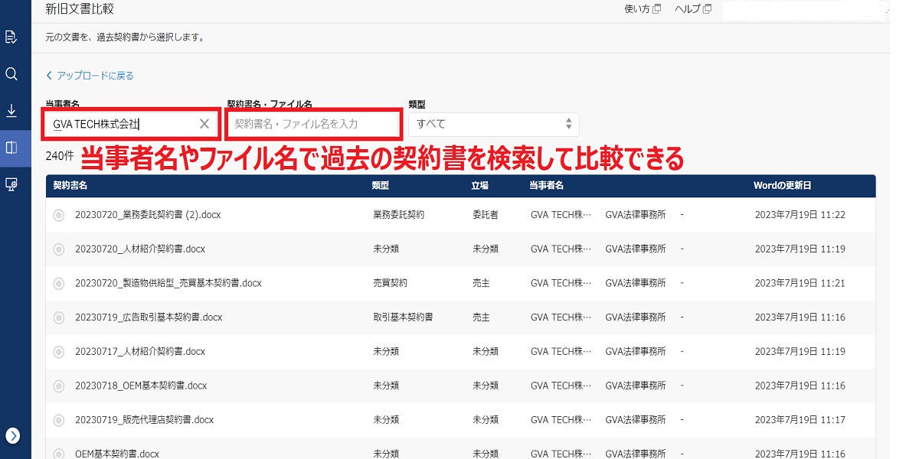The width and height of the screenshot is (919, 459).
Task: Sort by the Wordの更新日 column header
Action: (782, 186)
